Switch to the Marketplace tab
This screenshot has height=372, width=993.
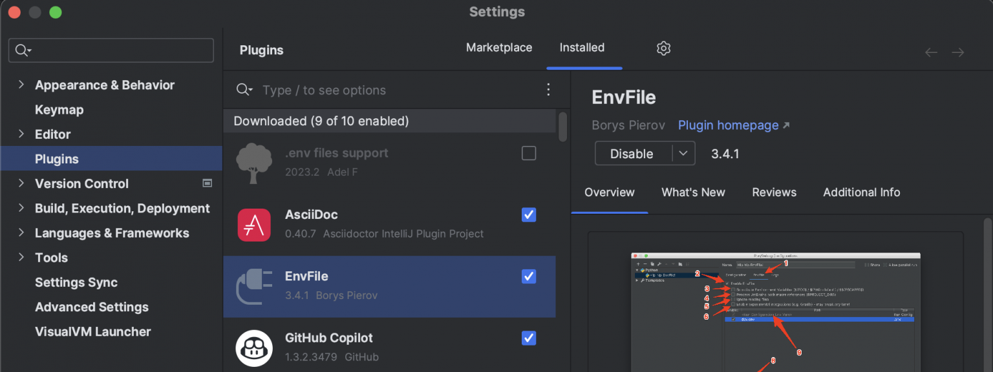498,48
